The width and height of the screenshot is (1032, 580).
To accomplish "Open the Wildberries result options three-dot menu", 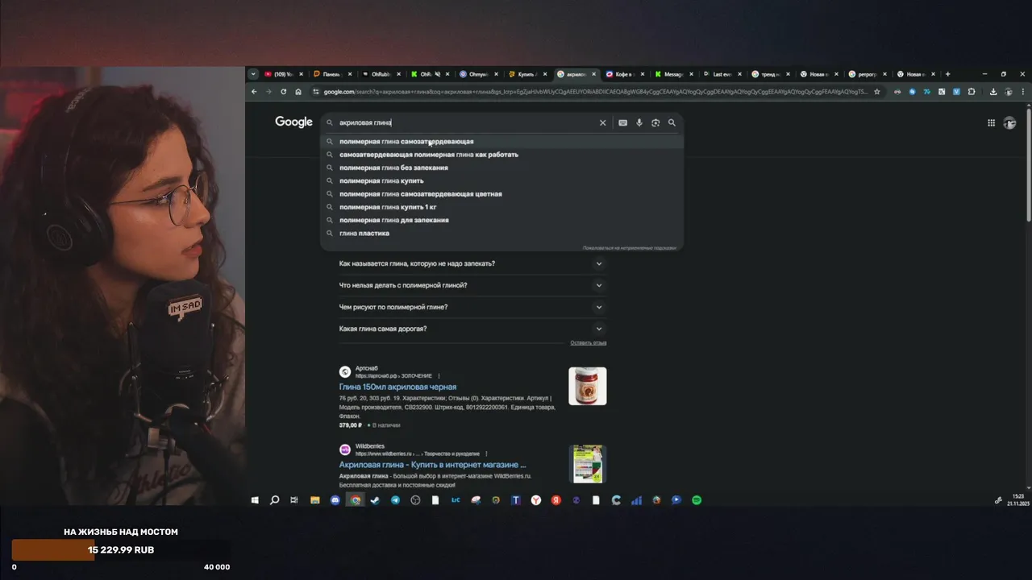I will (486, 454).
